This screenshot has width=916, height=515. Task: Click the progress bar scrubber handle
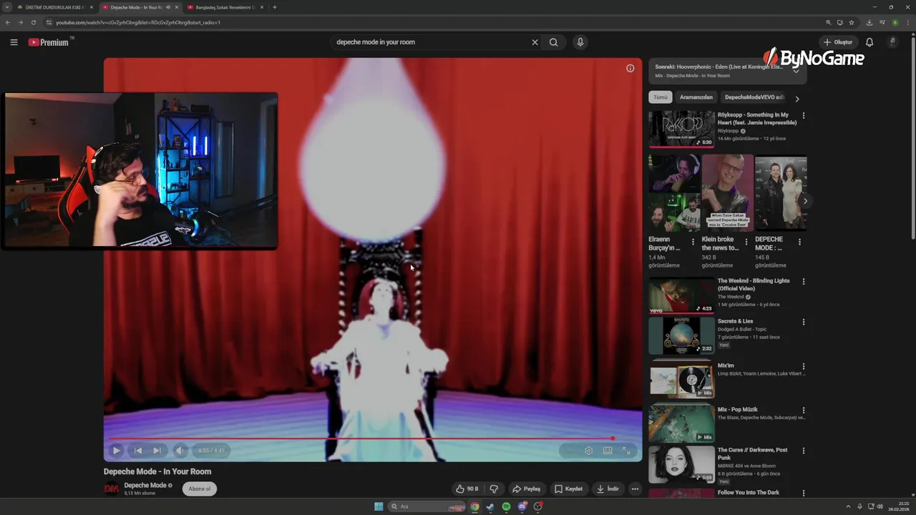613,438
